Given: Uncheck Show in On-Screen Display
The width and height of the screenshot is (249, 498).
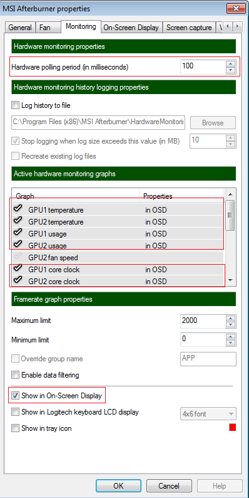Looking at the screenshot, I should pyautogui.click(x=15, y=396).
